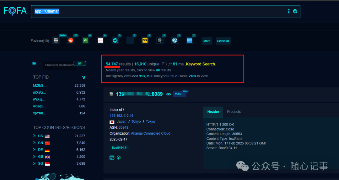339x180 pixels.
Task: Open the Statistical Dashboard
Action: pos(59,65)
